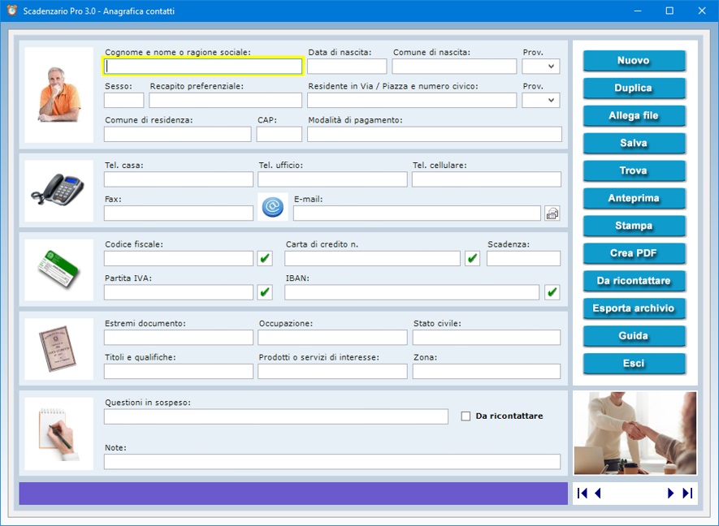Click the Zona field

pos(486,371)
